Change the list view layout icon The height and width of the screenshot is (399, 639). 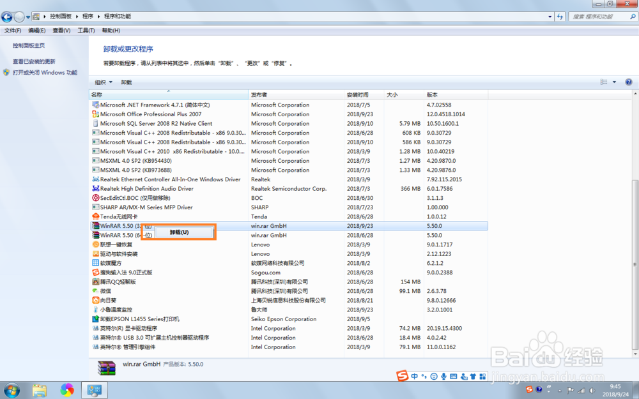604,82
